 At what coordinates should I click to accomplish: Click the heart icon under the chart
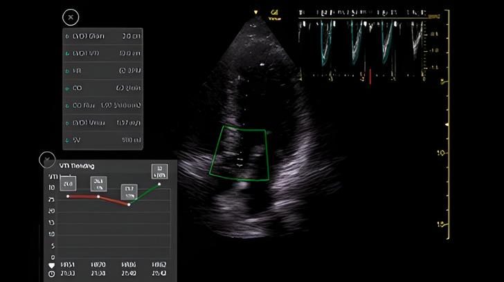point(51,265)
